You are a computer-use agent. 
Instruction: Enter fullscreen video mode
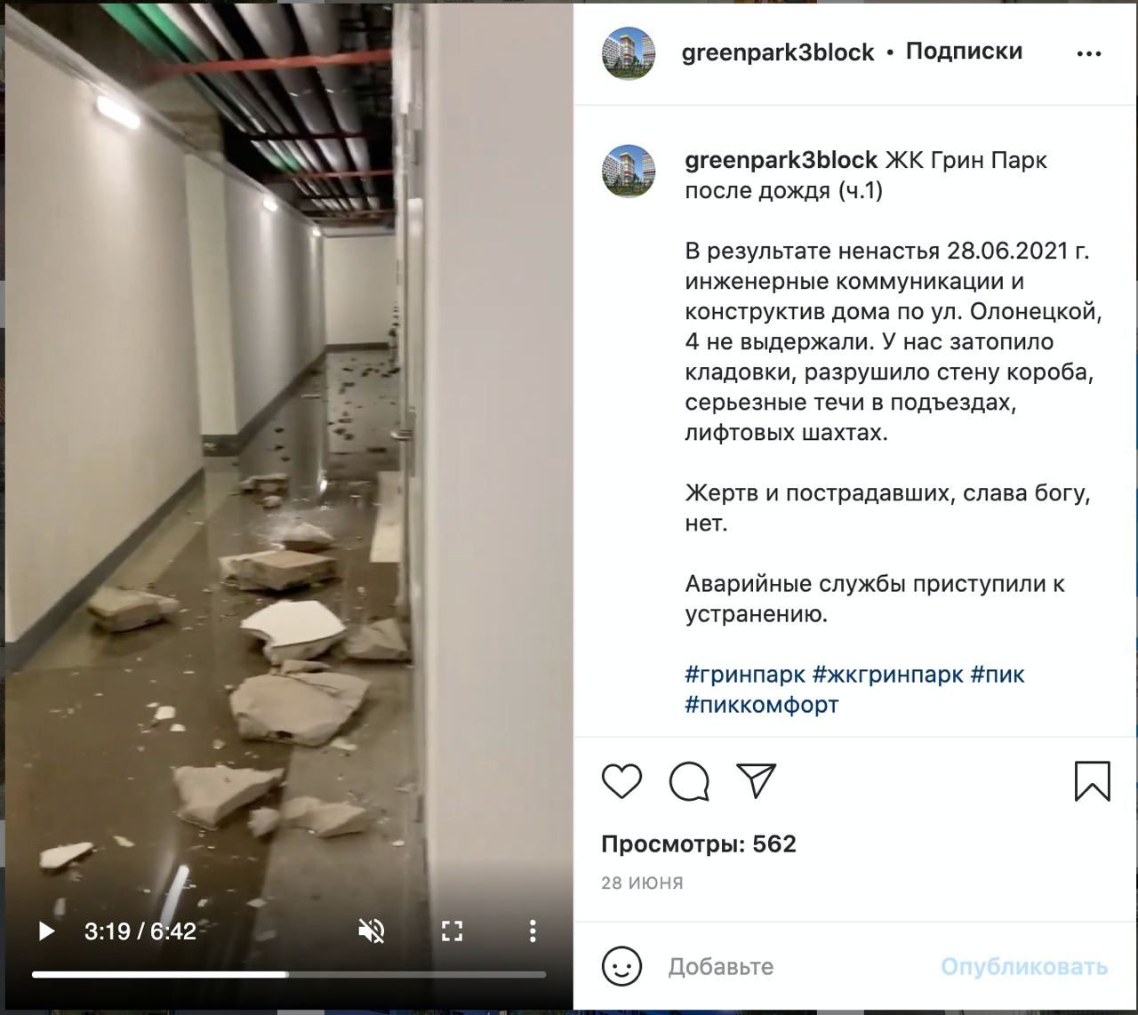coord(453,931)
